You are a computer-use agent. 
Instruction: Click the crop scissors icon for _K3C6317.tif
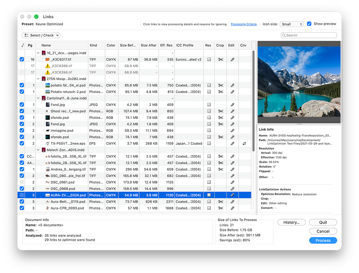point(220,59)
